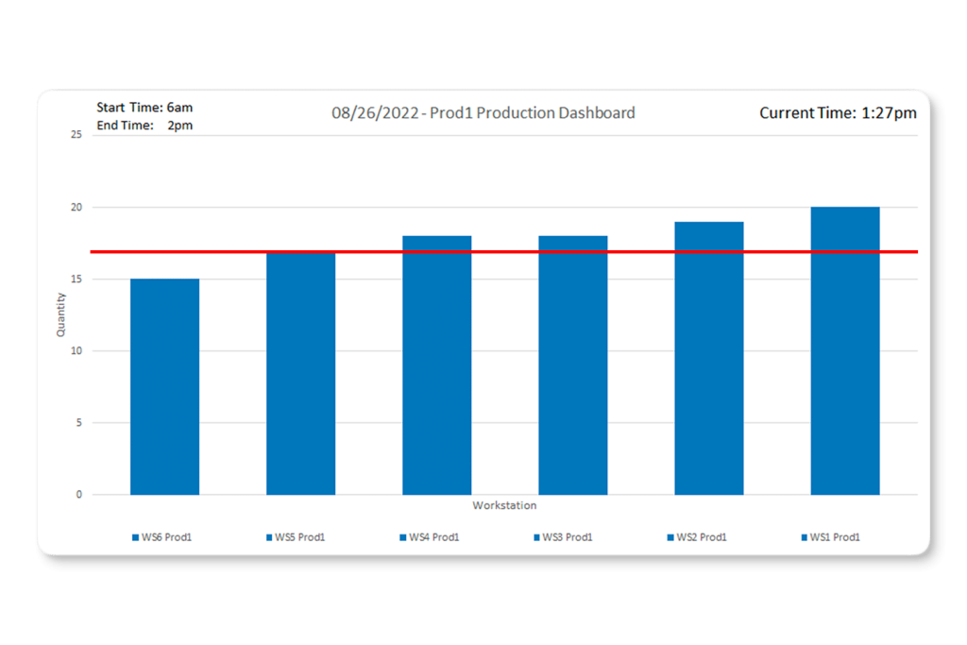Image resolution: width=967 pixels, height=645 pixels.
Task: Click the Quantity vertical axis title
Action: (61, 314)
